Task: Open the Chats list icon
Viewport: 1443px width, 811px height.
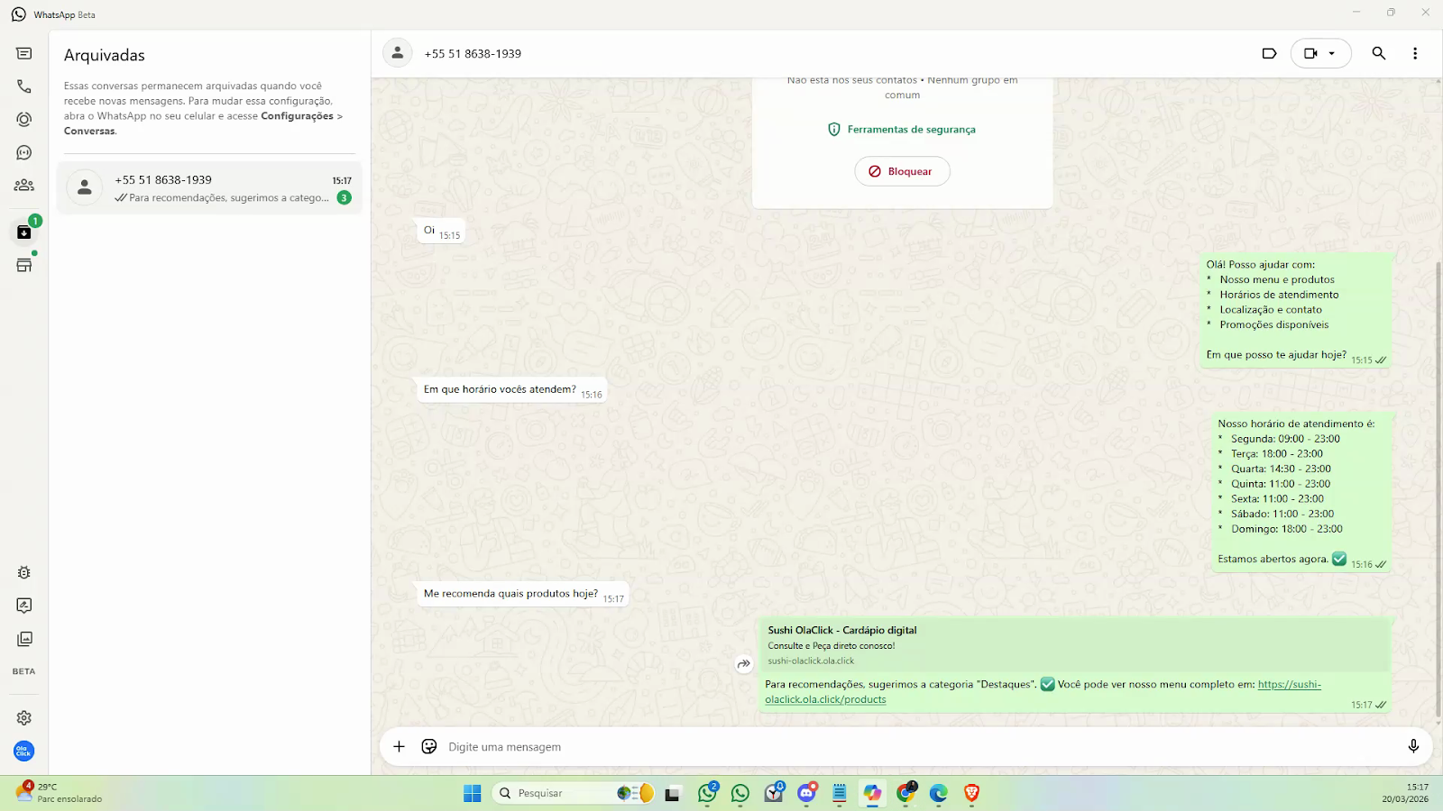Action: [x=24, y=54]
